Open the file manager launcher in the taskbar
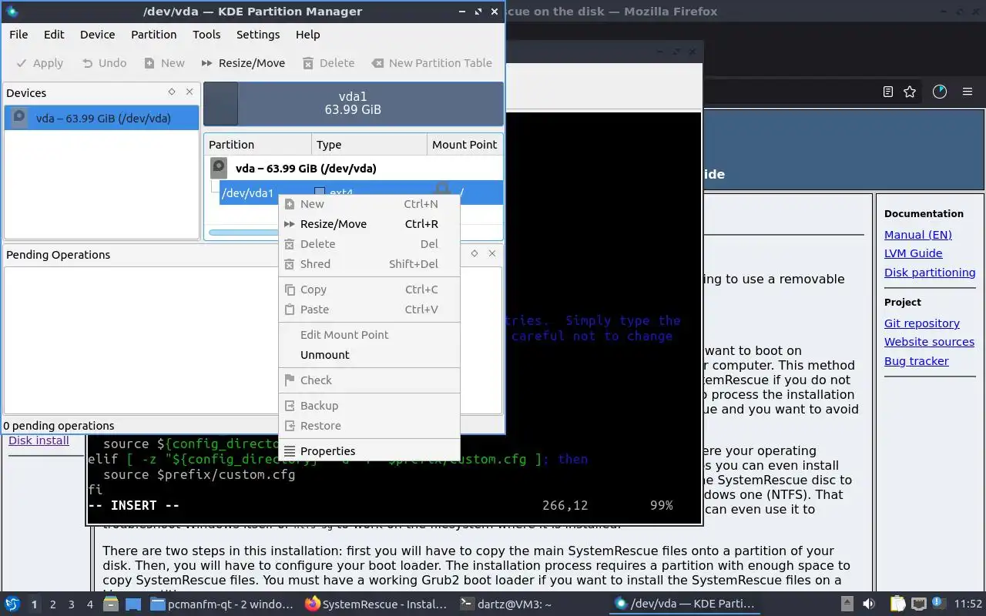This screenshot has width=986, height=616. click(x=111, y=604)
